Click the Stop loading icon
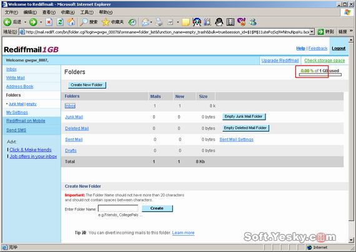 coord(49,22)
